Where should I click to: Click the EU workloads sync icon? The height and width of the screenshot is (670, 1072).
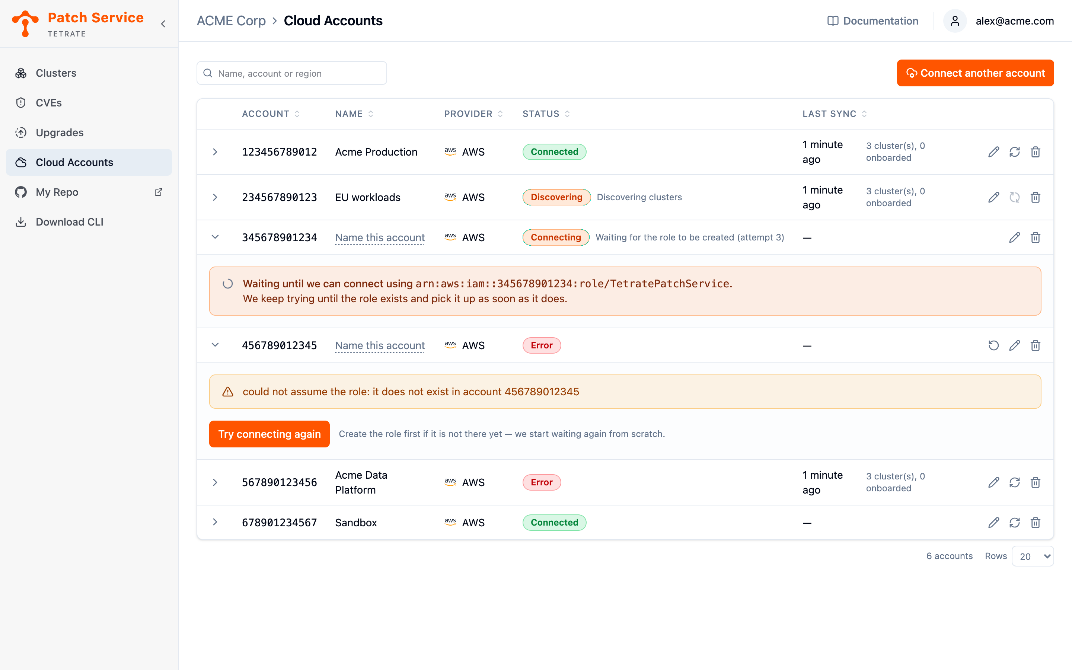point(1014,197)
